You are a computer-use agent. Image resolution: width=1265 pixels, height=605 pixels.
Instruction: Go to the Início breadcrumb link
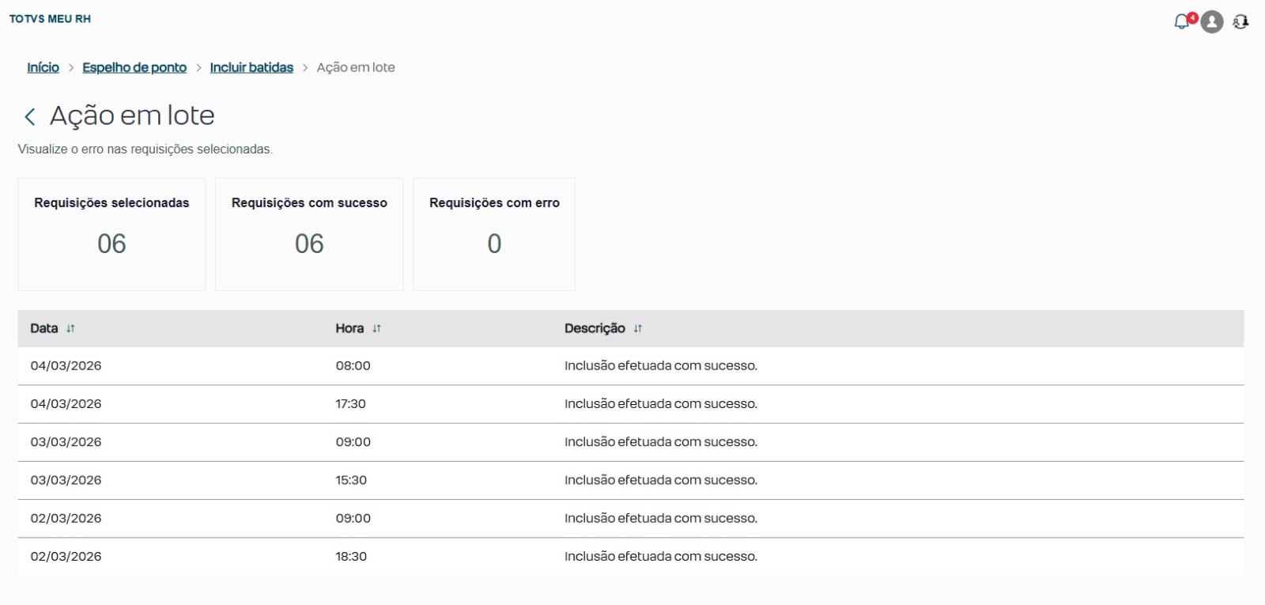pos(43,68)
